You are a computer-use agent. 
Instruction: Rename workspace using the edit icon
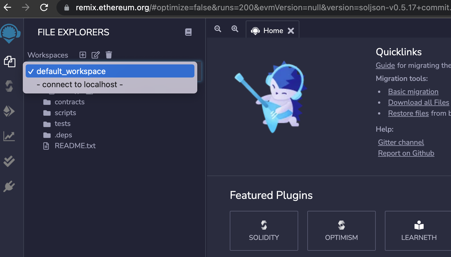coord(96,55)
